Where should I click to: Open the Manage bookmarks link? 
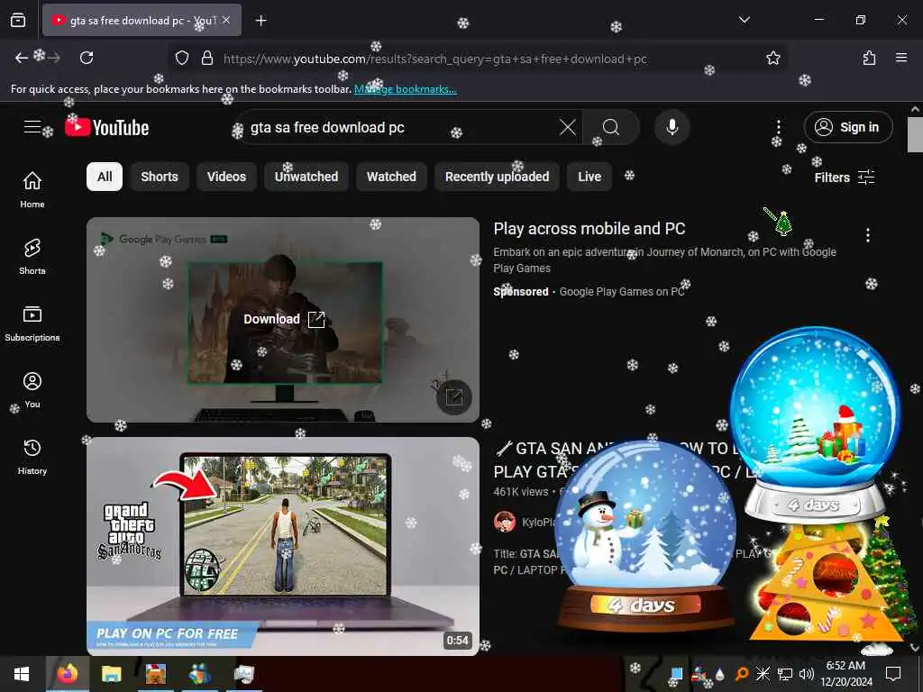(x=406, y=89)
